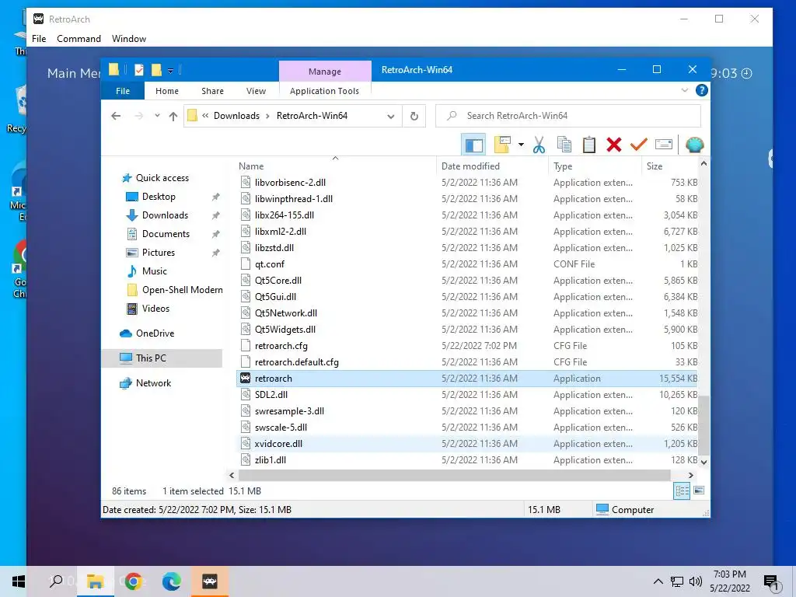
Task: Click the orange checkmark Properties icon
Action: click(x=639, y=145)
